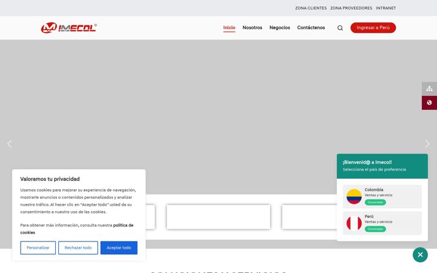Open ZONA PROVEEDORES link
The image size is (437, 273).
[351, 8]
